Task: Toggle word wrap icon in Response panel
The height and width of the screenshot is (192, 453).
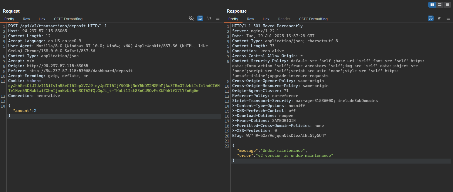Action: tap(431, 18)
